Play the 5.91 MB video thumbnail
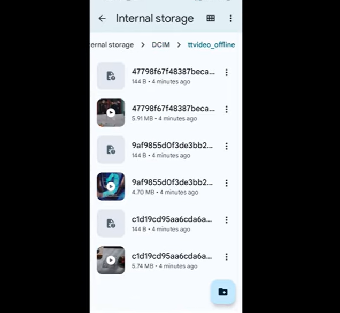This screenshot has height=313, width=340. [x=111, y=113]
